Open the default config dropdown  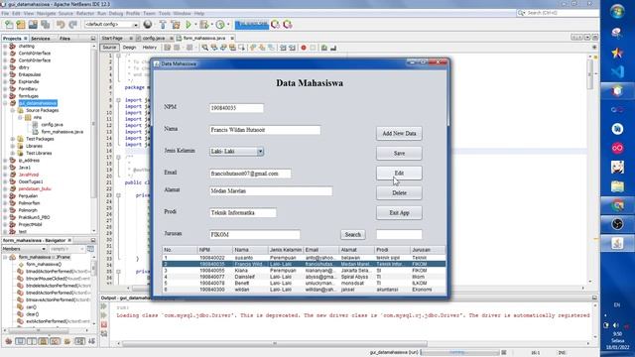112,25
